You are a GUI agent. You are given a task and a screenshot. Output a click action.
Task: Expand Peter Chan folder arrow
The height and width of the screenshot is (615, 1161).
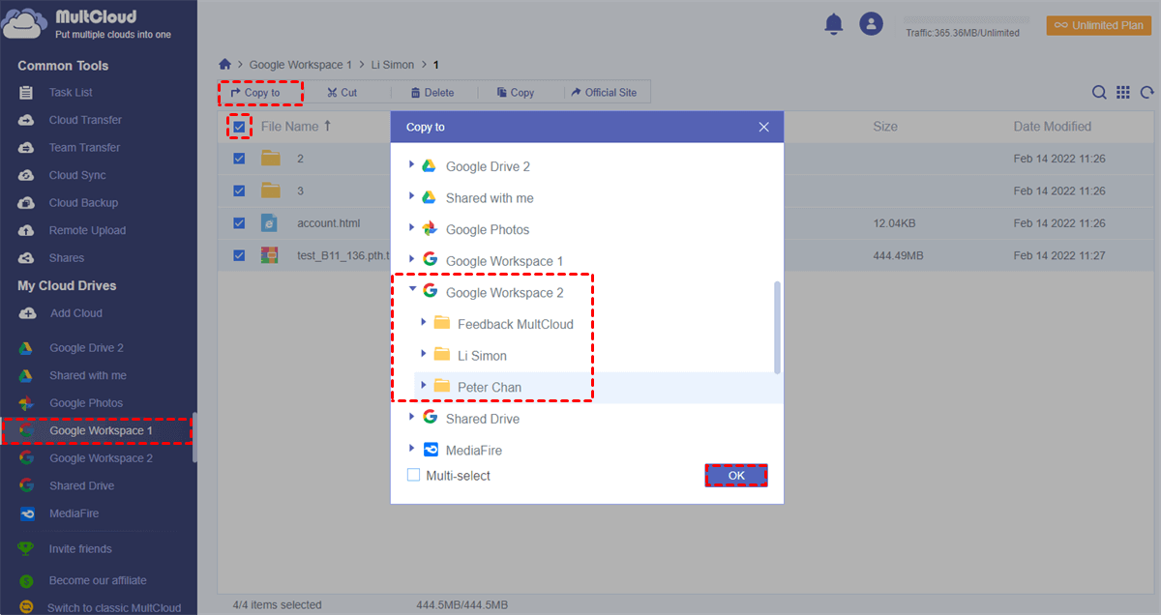click(424, 386)
